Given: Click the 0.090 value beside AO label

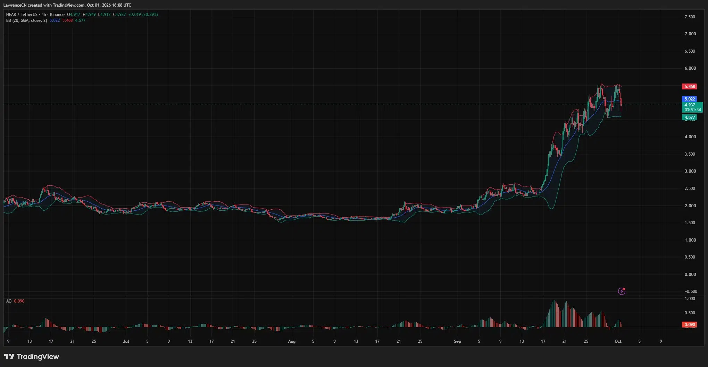Looking at the screenshot, I should pyautogui.click(x=19, y=301).
